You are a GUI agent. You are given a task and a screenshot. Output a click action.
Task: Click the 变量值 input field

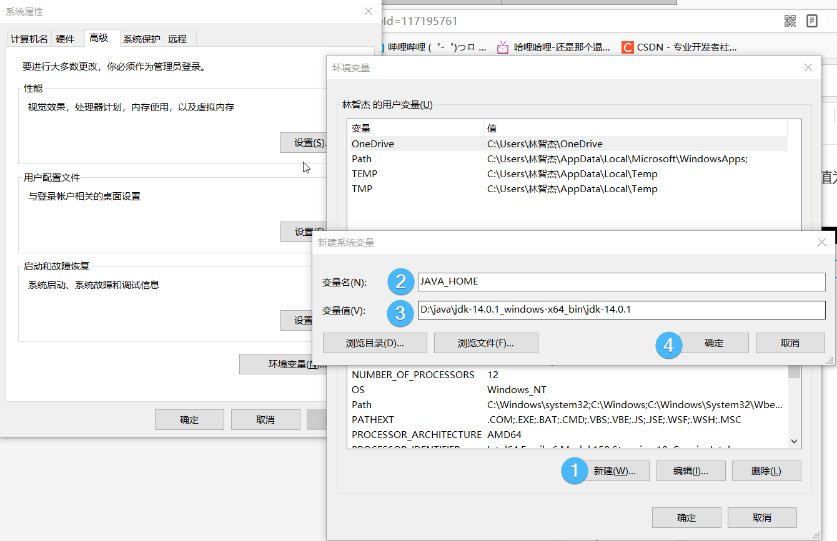click(x=622, y=309)
